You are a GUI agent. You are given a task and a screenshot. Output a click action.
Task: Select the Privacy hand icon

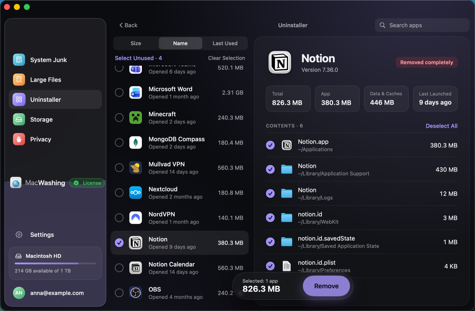pos(19,139)
